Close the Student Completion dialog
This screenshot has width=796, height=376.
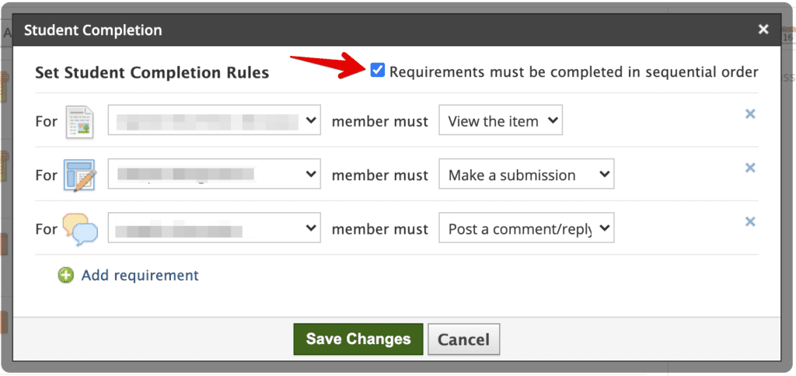tap(763, 30)
